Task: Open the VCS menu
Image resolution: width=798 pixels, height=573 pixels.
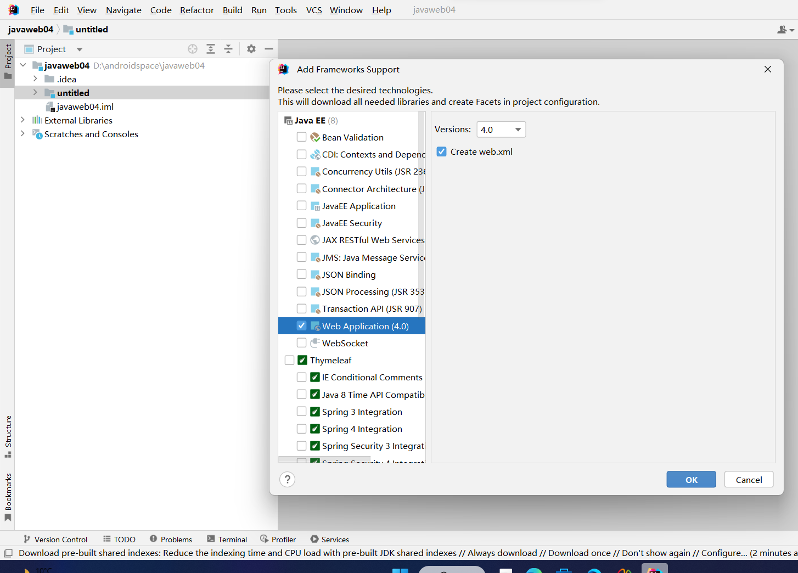Action: pyautogui.click(x=314, y=10)
